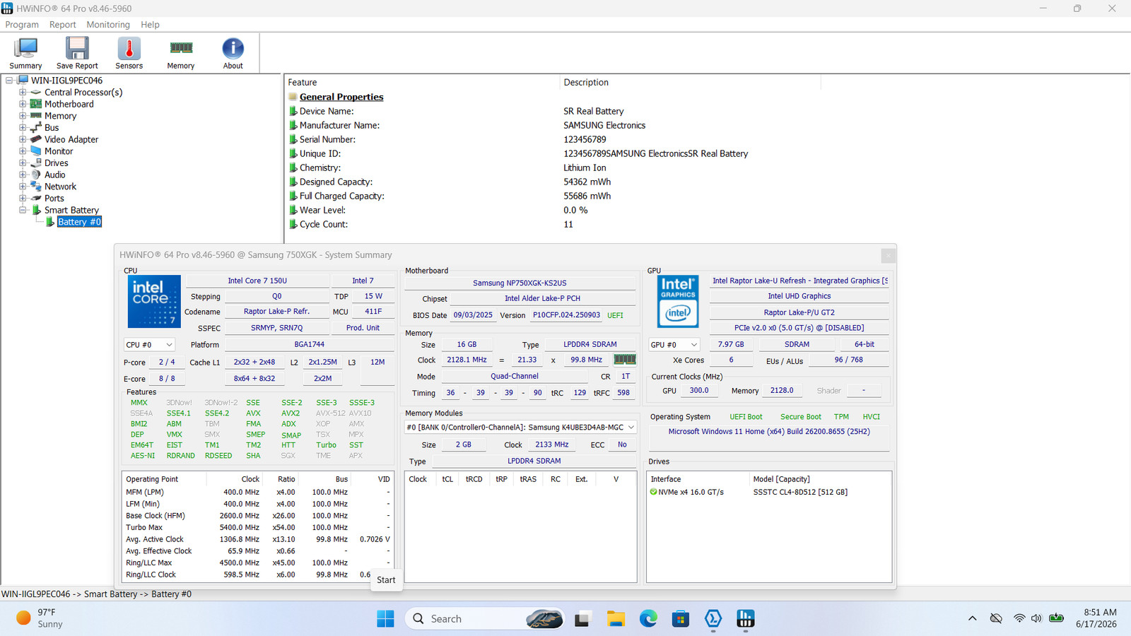Expand the Central Processor(s) tree node
This screenshot has height=636, width=1131.
click(x=23, y=93)
